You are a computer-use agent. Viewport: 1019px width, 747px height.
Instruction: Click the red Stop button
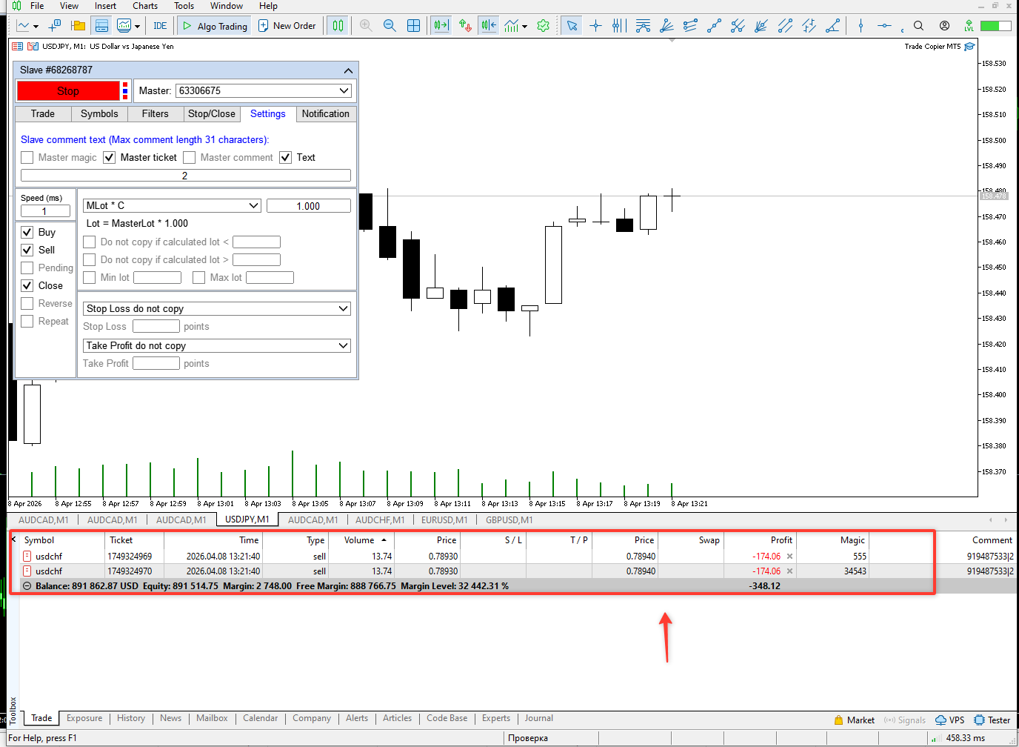[68, 91]
